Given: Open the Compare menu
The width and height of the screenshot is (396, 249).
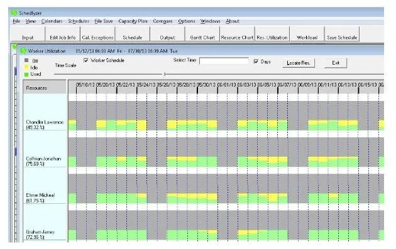Looking at the screenshot, I should point(163,21).
